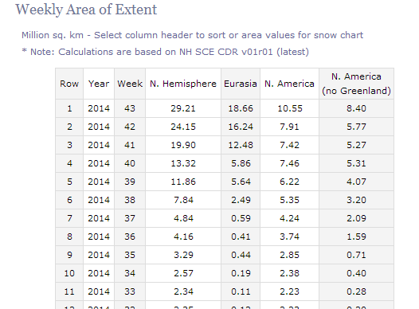Open snow chart for N. Hemisphere 29.21

[x=183, y=108]
